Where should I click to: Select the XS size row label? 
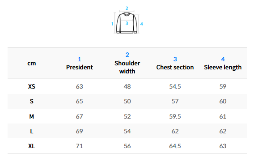pos(32,86)
